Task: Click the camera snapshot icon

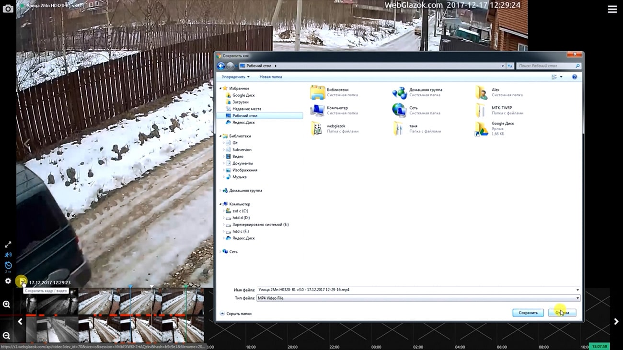Action: [x=8, y=9]
